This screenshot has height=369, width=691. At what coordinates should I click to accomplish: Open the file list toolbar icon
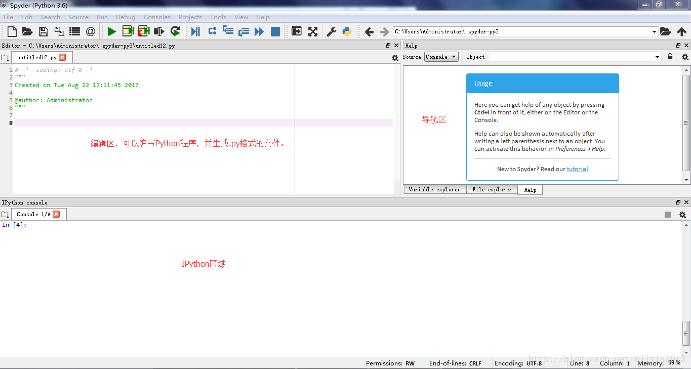pyautogui.click(x=75, y=31)
